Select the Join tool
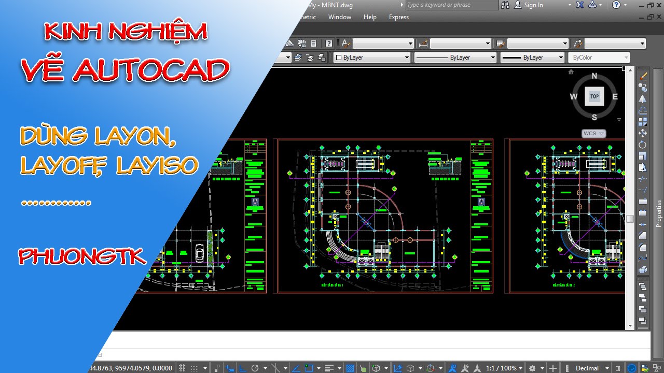 (643, 224)
